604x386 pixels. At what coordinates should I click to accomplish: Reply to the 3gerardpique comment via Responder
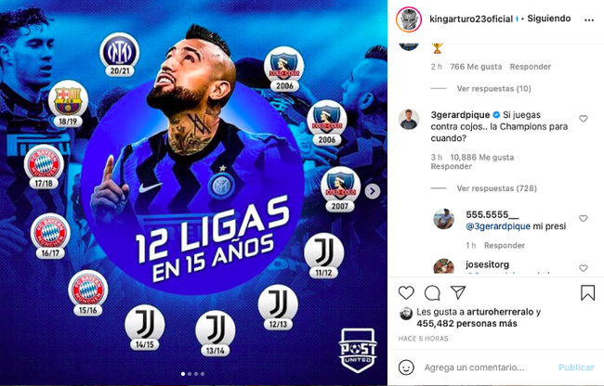pyautogui.click(x=451, y=166)
